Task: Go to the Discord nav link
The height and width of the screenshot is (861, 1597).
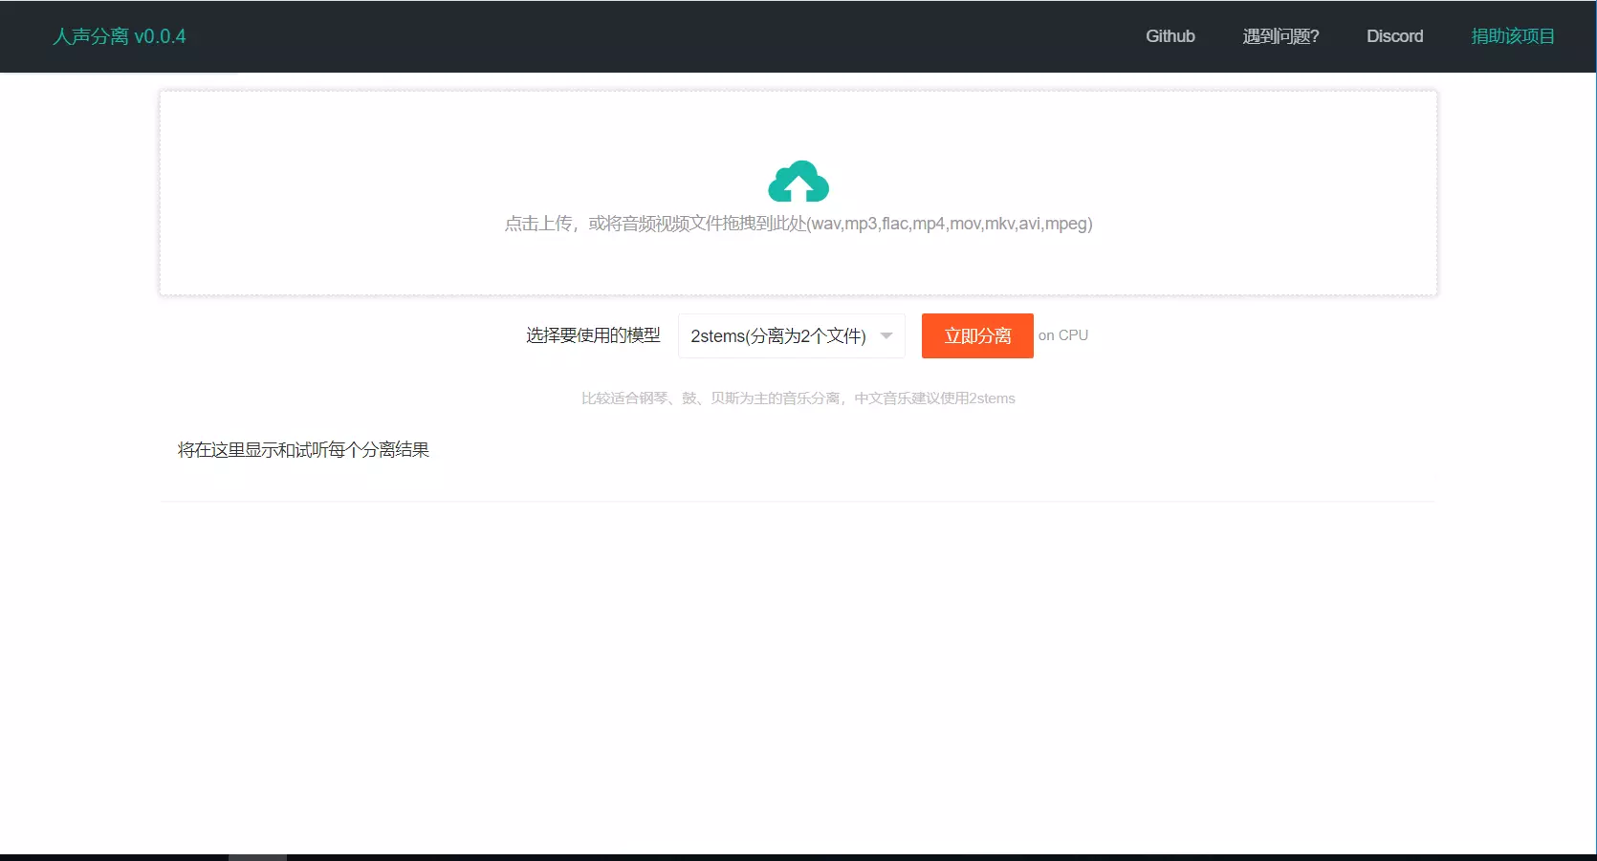Action: click(x=1394, y=36)
